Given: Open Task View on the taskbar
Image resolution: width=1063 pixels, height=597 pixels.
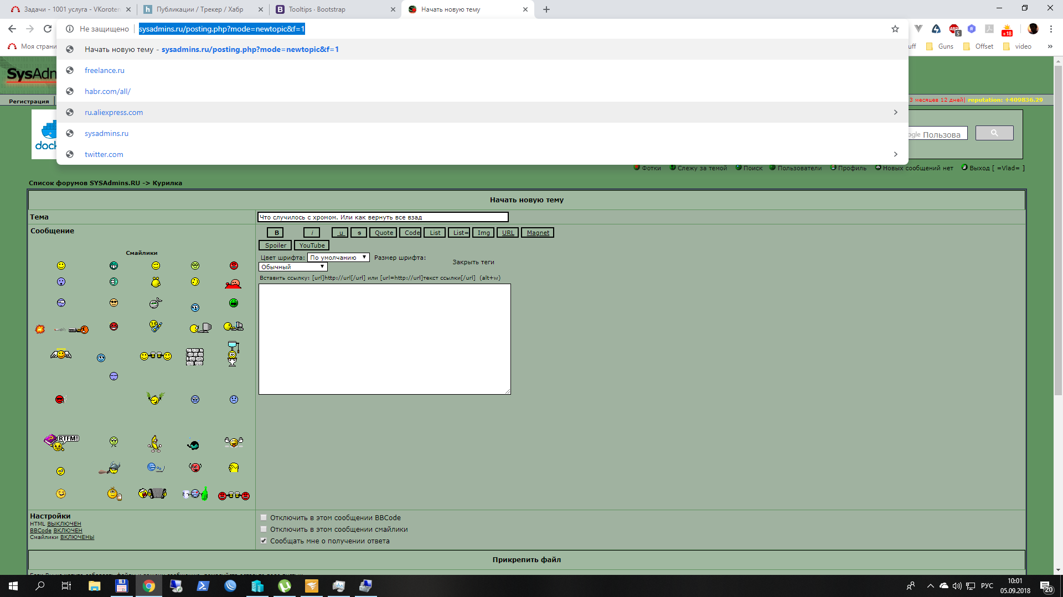Looking at the screenshot, I should 66,586.
